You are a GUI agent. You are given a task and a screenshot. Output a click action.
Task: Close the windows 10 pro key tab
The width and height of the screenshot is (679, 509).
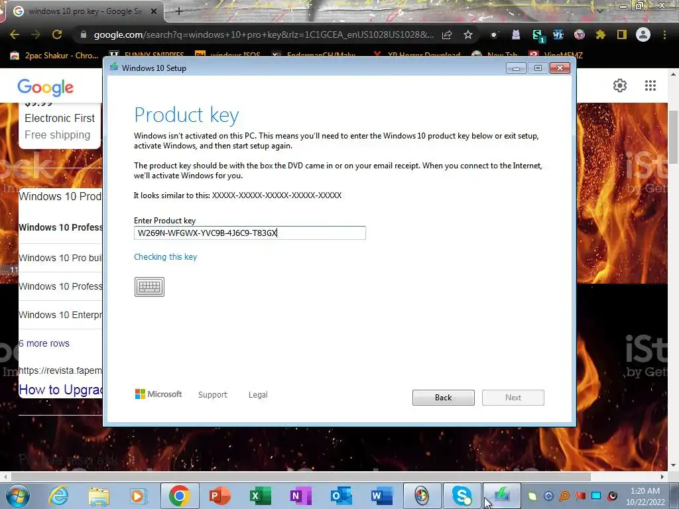click(x=154, y=12)
